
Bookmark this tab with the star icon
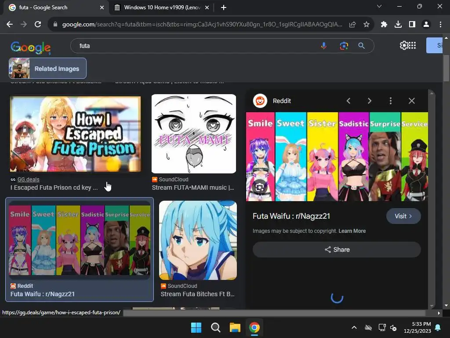pyautogui.click(x=367, y=25)
